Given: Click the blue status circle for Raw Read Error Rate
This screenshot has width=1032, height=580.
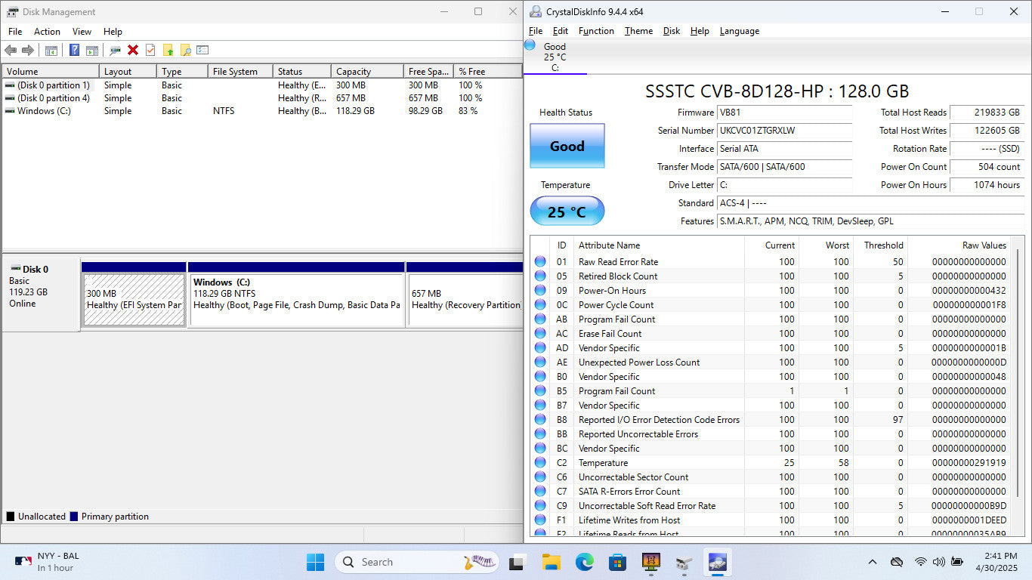Looking at the screenshot, I should coord(540,261).
